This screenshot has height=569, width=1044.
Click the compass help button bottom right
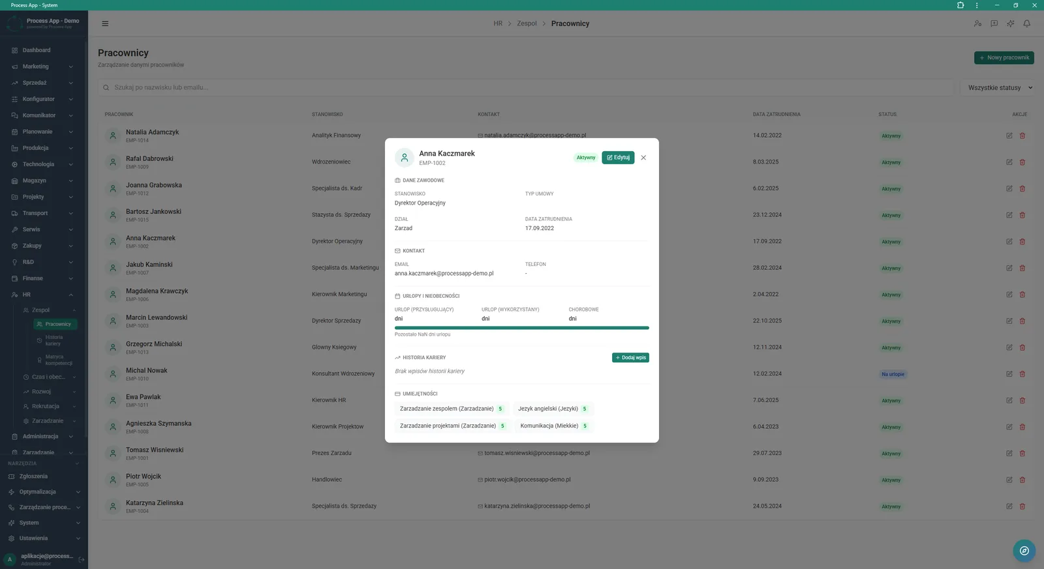pos(1024,551)
